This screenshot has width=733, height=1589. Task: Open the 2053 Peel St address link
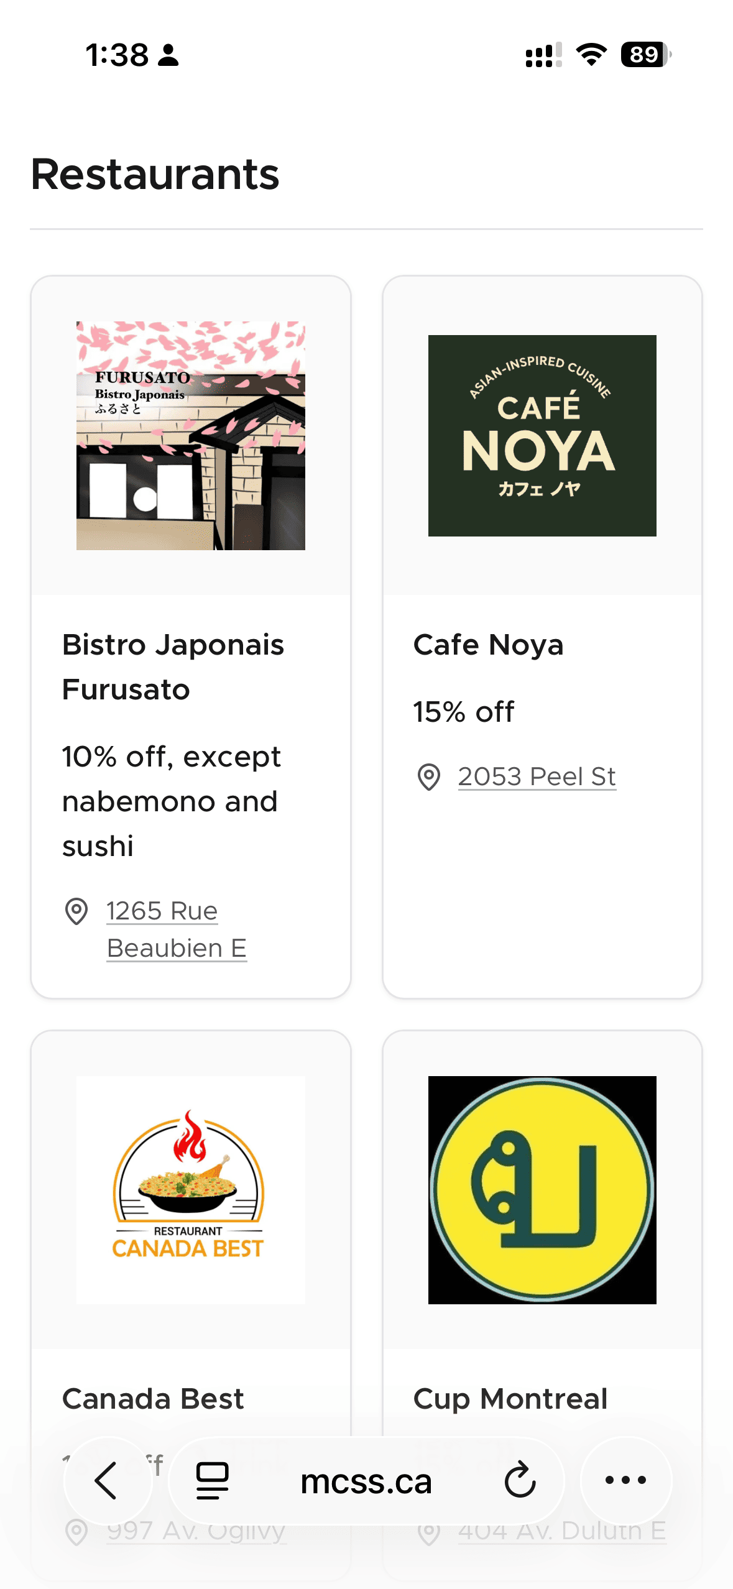click(537, 777)
